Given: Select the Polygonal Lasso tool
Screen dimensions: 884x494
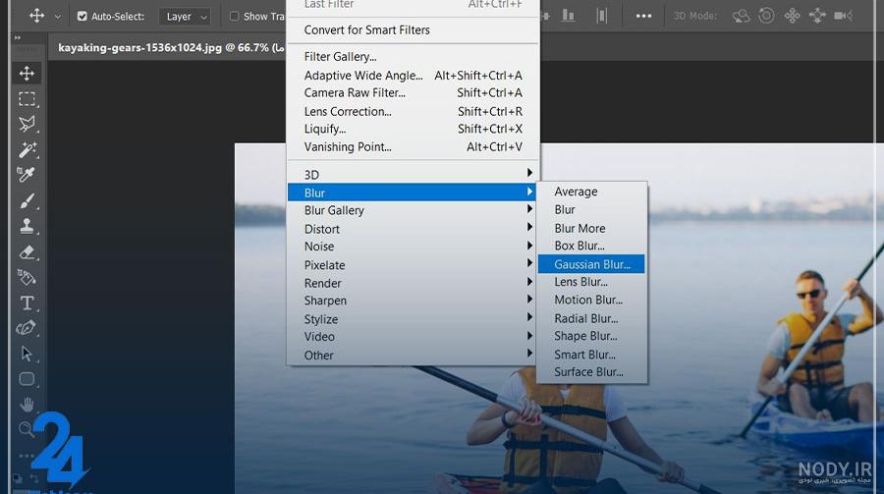Looking at the screenshot, I should coord(27,124).
